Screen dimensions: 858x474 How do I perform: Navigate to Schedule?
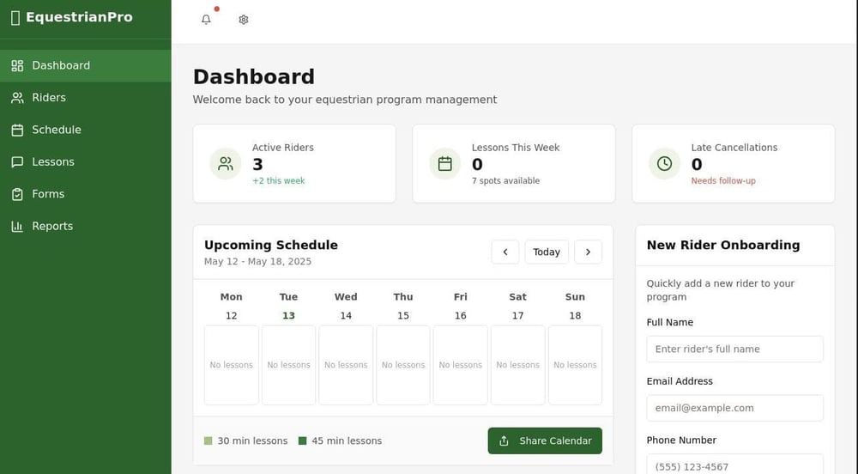tap(85, 131)
